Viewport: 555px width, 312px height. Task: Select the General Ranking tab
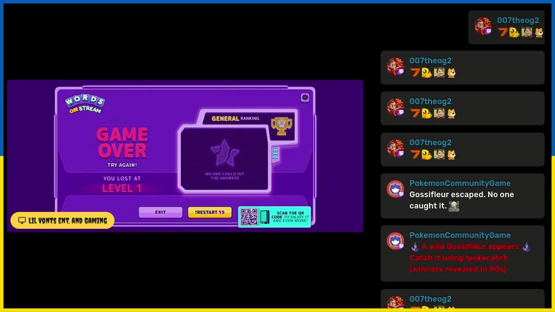click(235, 118)
